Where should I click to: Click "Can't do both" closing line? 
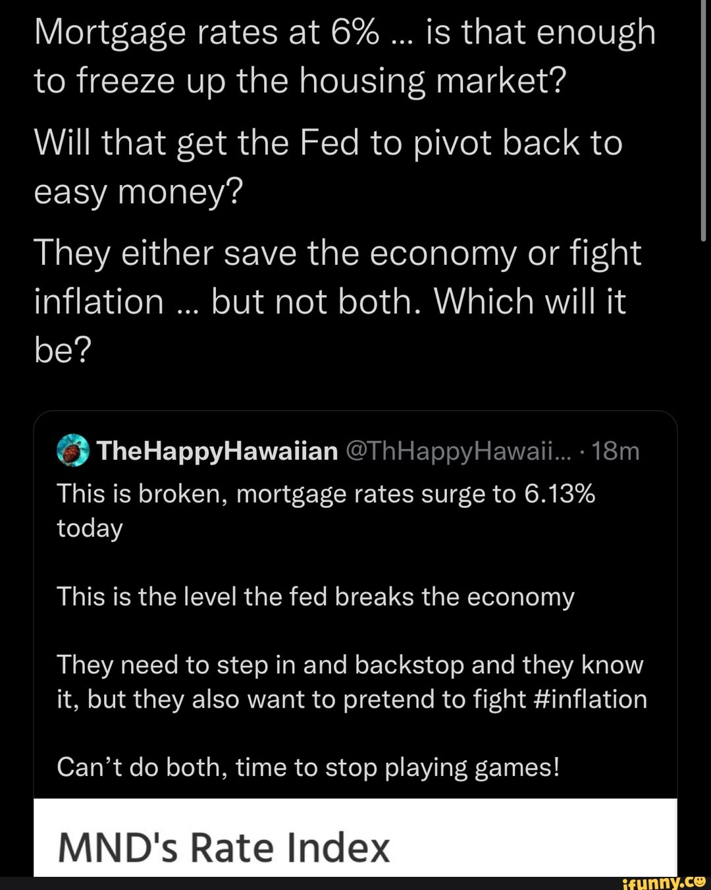[x=308, y=767]
